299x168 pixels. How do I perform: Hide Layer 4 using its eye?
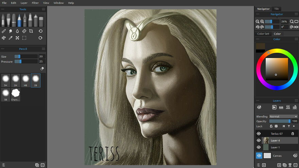pyautogui.click(x=259, y=141)
